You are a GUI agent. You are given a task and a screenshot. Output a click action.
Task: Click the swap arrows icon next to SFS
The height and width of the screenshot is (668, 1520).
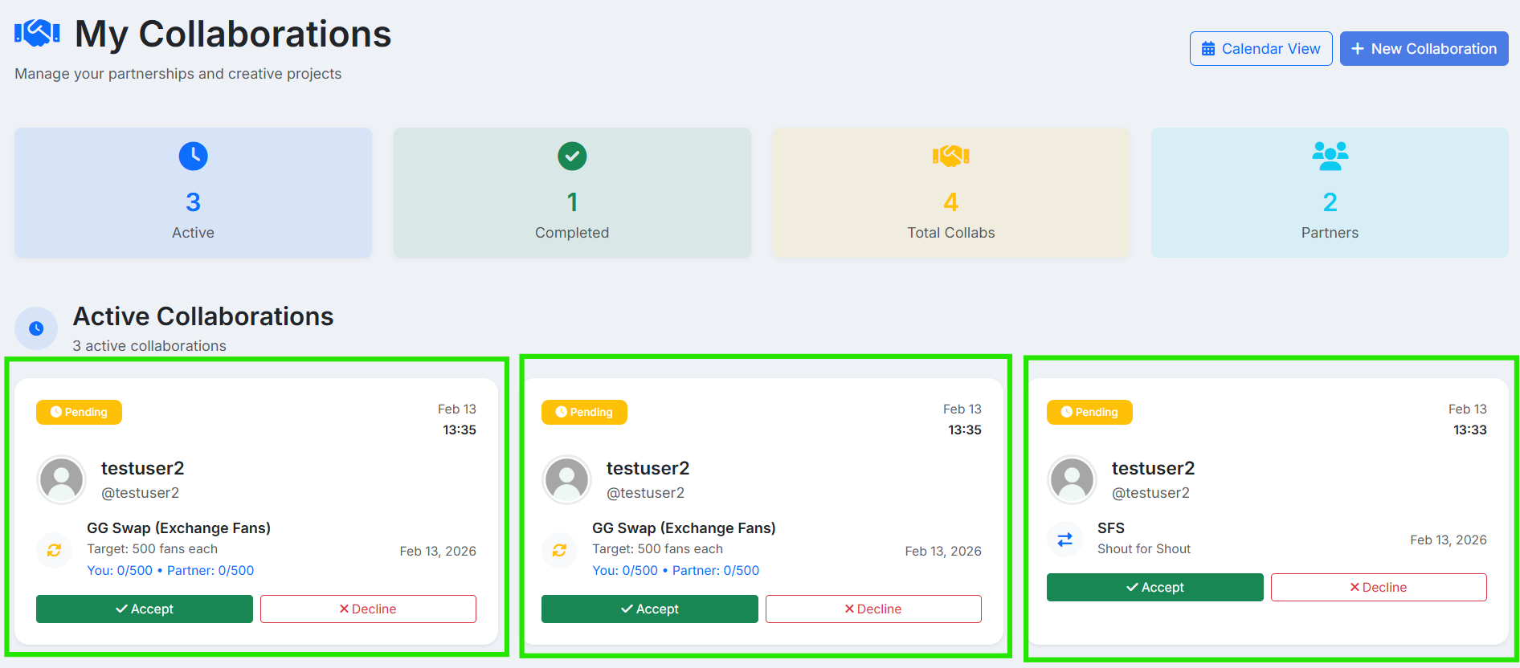1065,540
